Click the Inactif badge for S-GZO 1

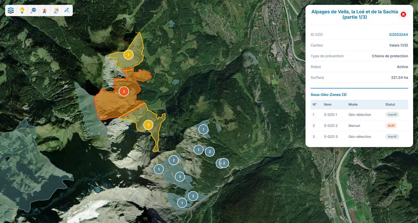pos(392,115)
